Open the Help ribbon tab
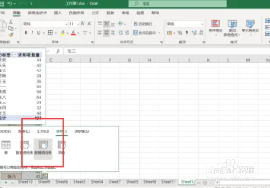This screenshot has height=188, width=270. click(155, 13)
